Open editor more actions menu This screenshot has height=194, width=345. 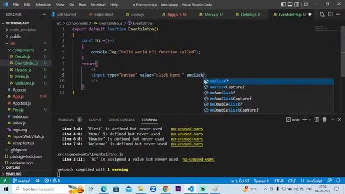click(338, 15)
